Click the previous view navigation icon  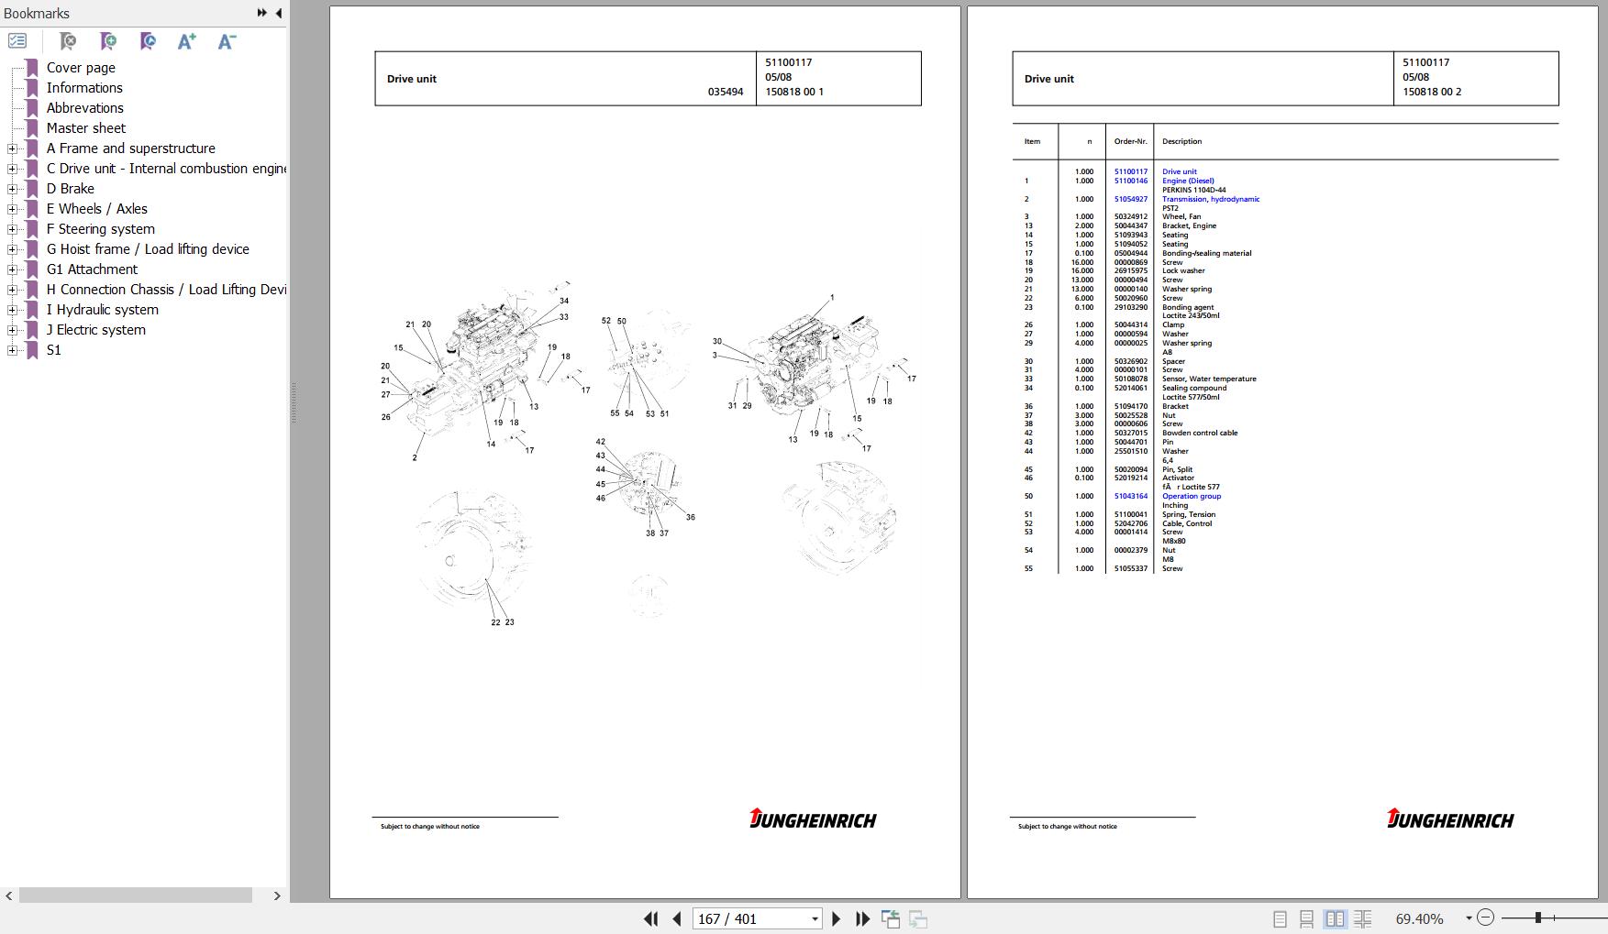tap(890, 918)
